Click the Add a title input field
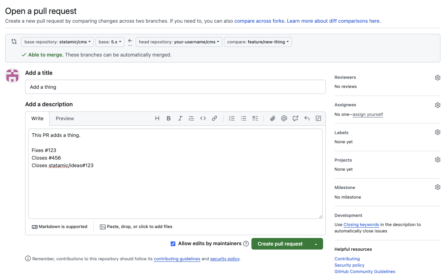Image resolution: width=446 pixels, height=277 pixels. [175, 87]
